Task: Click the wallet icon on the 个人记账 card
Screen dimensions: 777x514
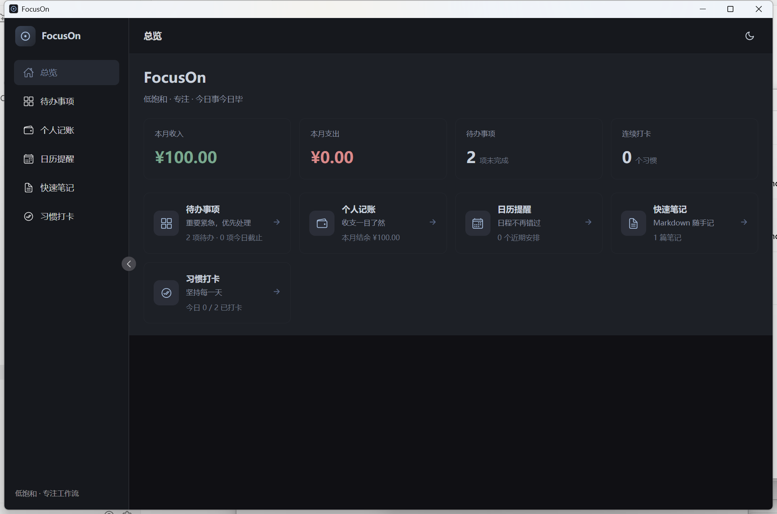Action: pyautogui.click(x=322, y=223)
